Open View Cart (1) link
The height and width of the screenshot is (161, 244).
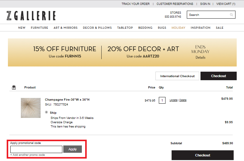coord(226,4)
